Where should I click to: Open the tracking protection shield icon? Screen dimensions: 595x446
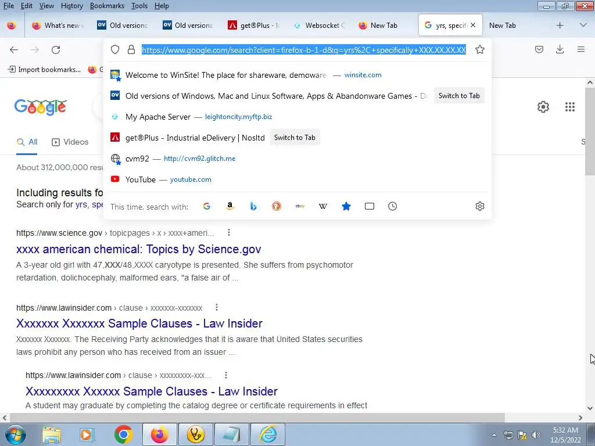[x=115, y=50]
